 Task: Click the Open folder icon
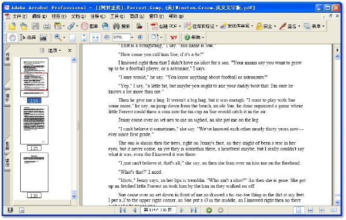(12, 27)
